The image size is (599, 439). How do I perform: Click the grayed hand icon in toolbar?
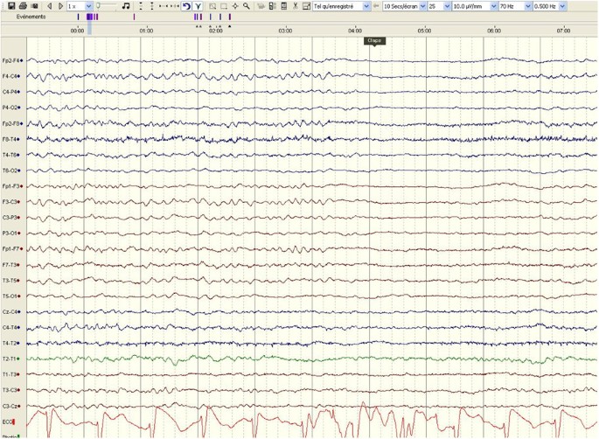tap(261, 6)
